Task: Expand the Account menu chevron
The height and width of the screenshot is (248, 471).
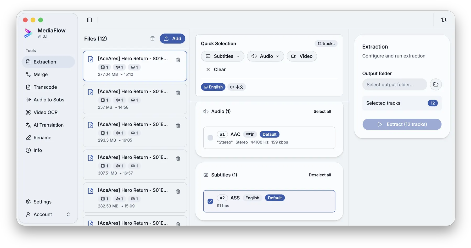Action: coord(68,214)
